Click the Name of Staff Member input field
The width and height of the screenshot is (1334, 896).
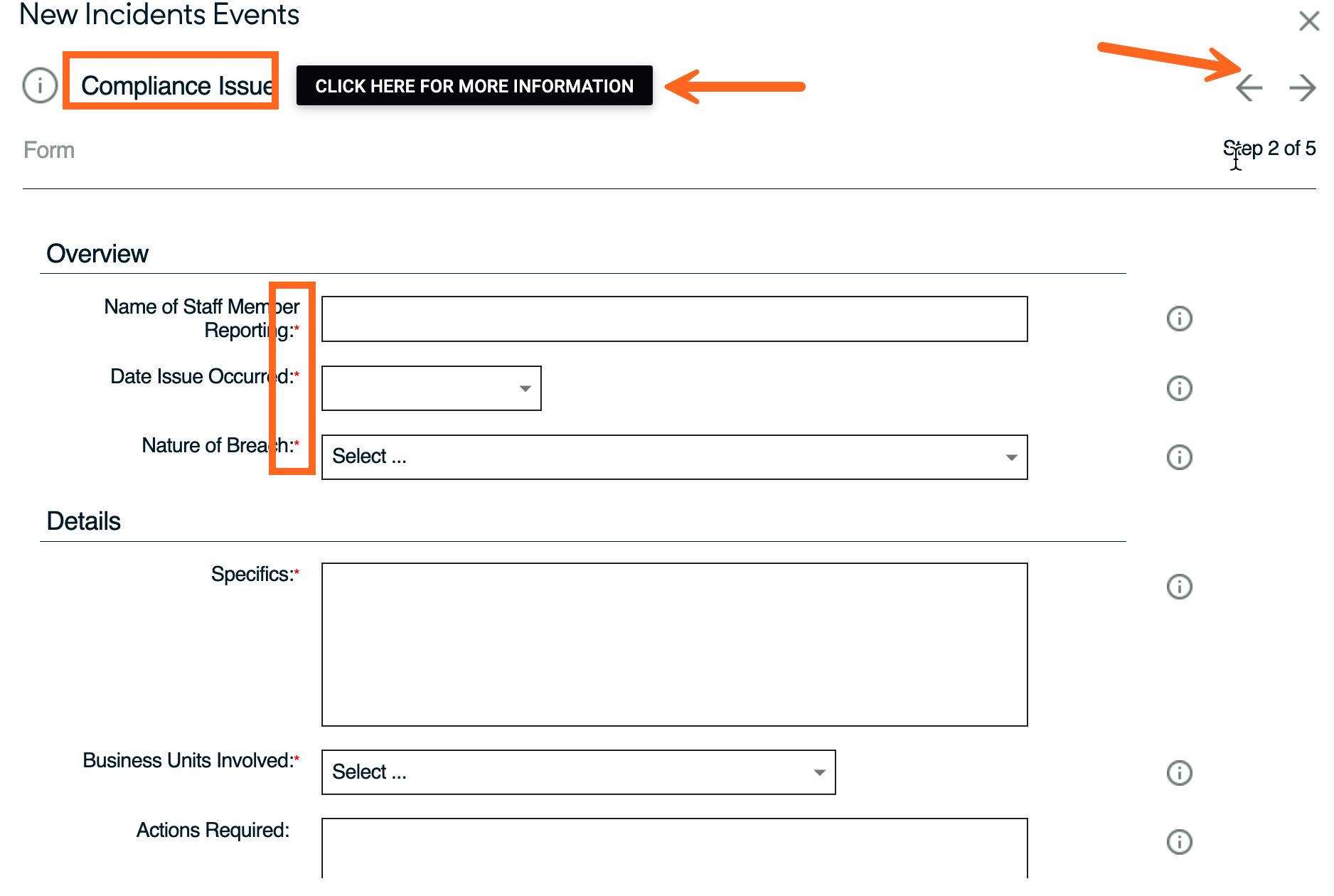click(674, 319)
